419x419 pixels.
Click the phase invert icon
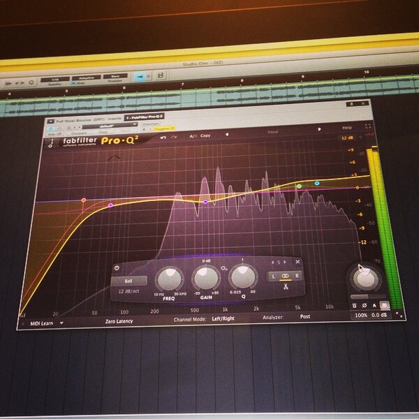click(x=365, y=305)
